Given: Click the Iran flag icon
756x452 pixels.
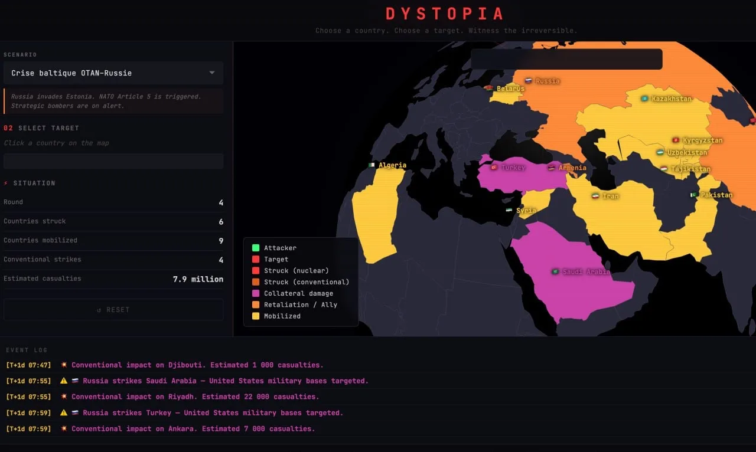Looking at the screenshot, I should pyautogui.click(x=595, y=196).
